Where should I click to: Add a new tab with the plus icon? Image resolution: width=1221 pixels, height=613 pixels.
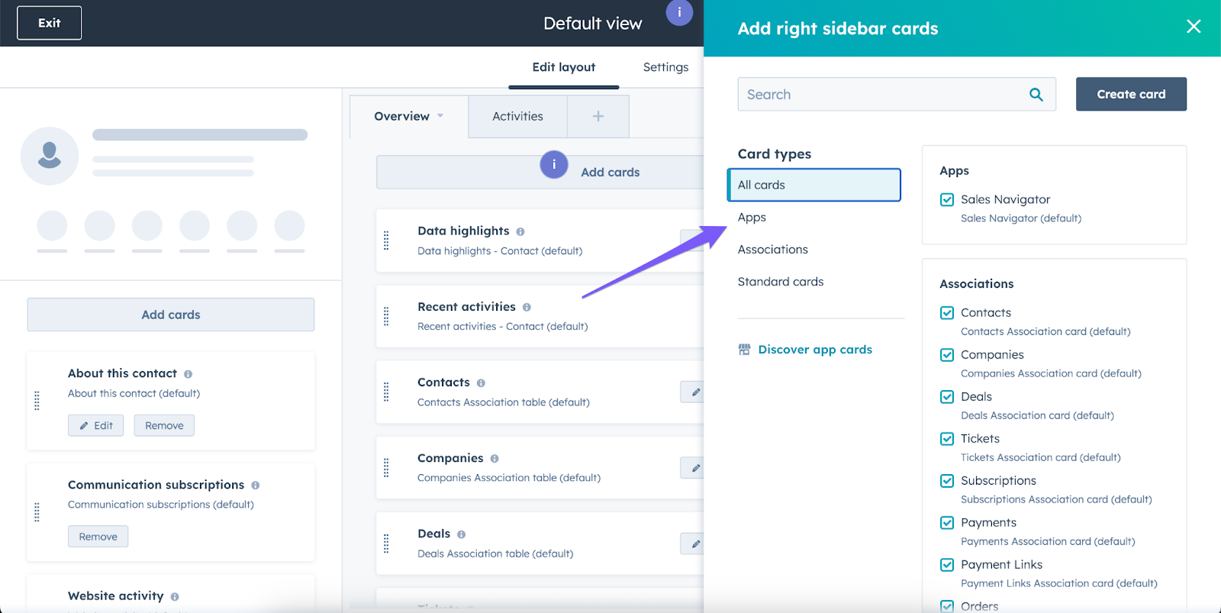(598, 116)
